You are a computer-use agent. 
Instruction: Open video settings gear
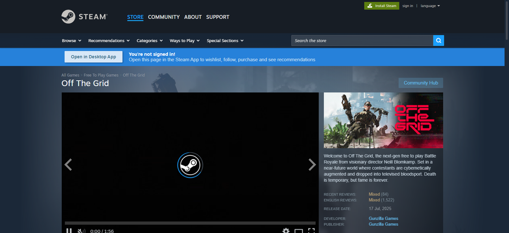point(286,231)
